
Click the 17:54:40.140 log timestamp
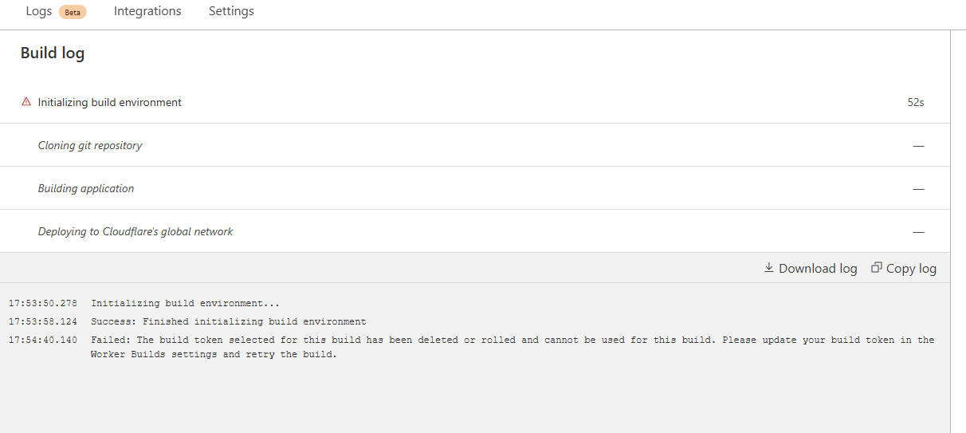(x=43, y=340)
